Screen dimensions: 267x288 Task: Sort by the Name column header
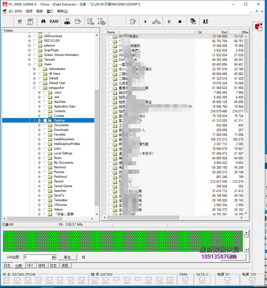[x=151, y=32]
